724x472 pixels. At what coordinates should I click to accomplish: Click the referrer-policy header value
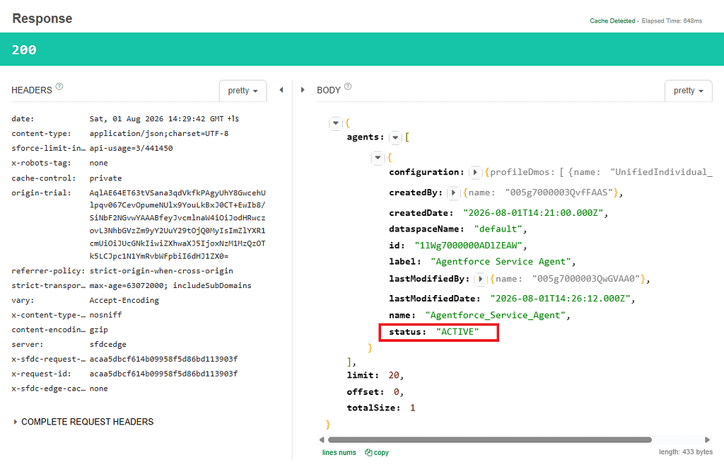coord(161,271)
